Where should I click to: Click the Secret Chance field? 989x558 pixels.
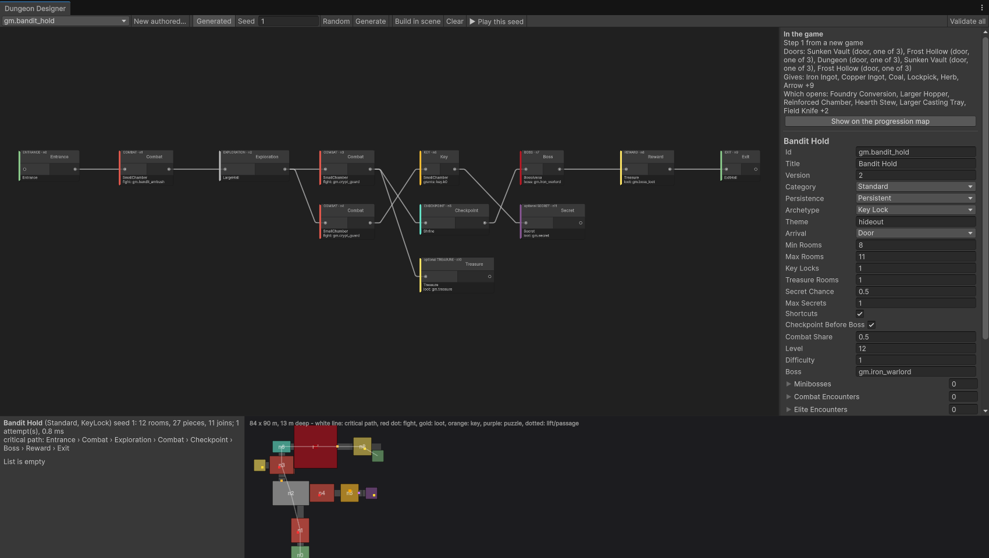[x=916, y=292]
